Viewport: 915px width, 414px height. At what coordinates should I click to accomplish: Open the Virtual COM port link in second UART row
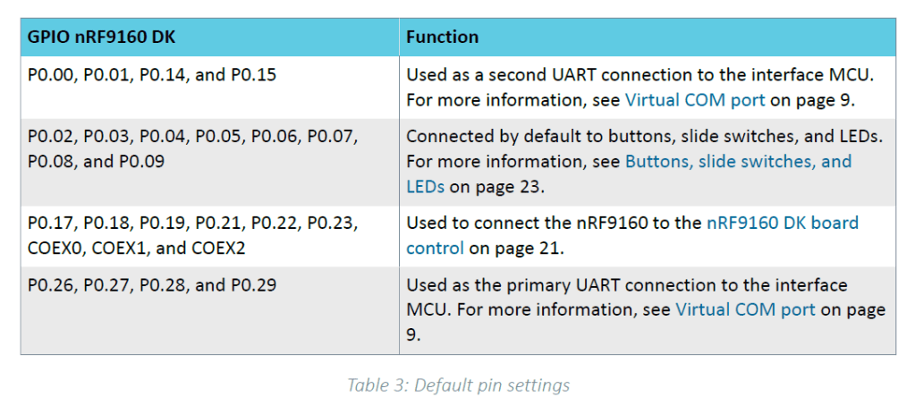695,99
